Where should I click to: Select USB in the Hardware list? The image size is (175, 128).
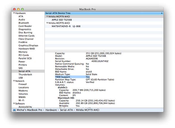tap(20, 78)
